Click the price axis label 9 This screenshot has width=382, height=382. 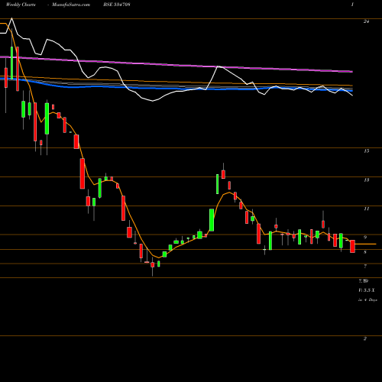[365, 238]
